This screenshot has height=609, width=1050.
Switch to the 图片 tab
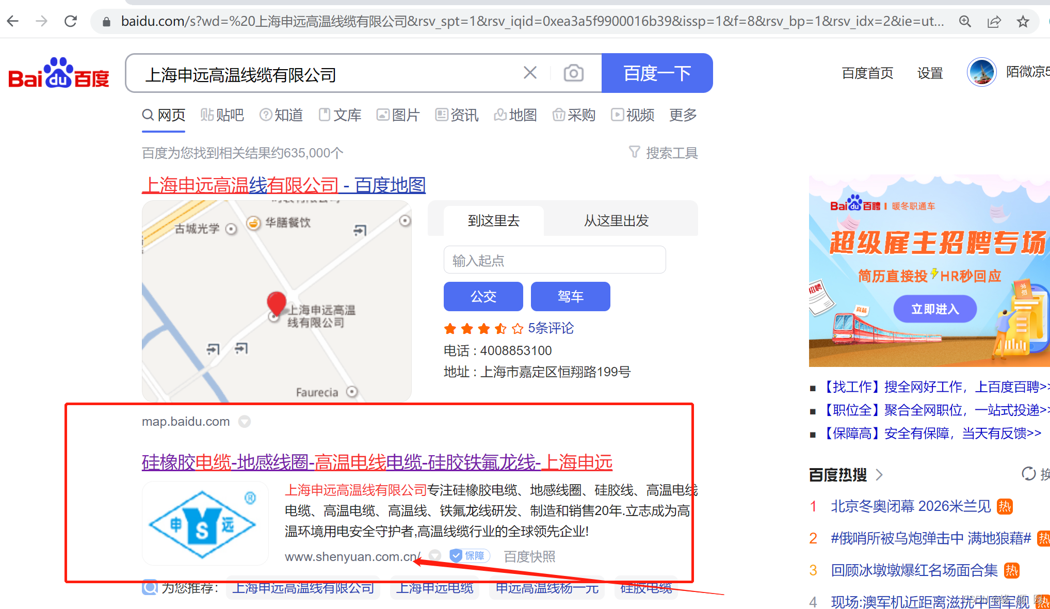[x=398, y=115]
